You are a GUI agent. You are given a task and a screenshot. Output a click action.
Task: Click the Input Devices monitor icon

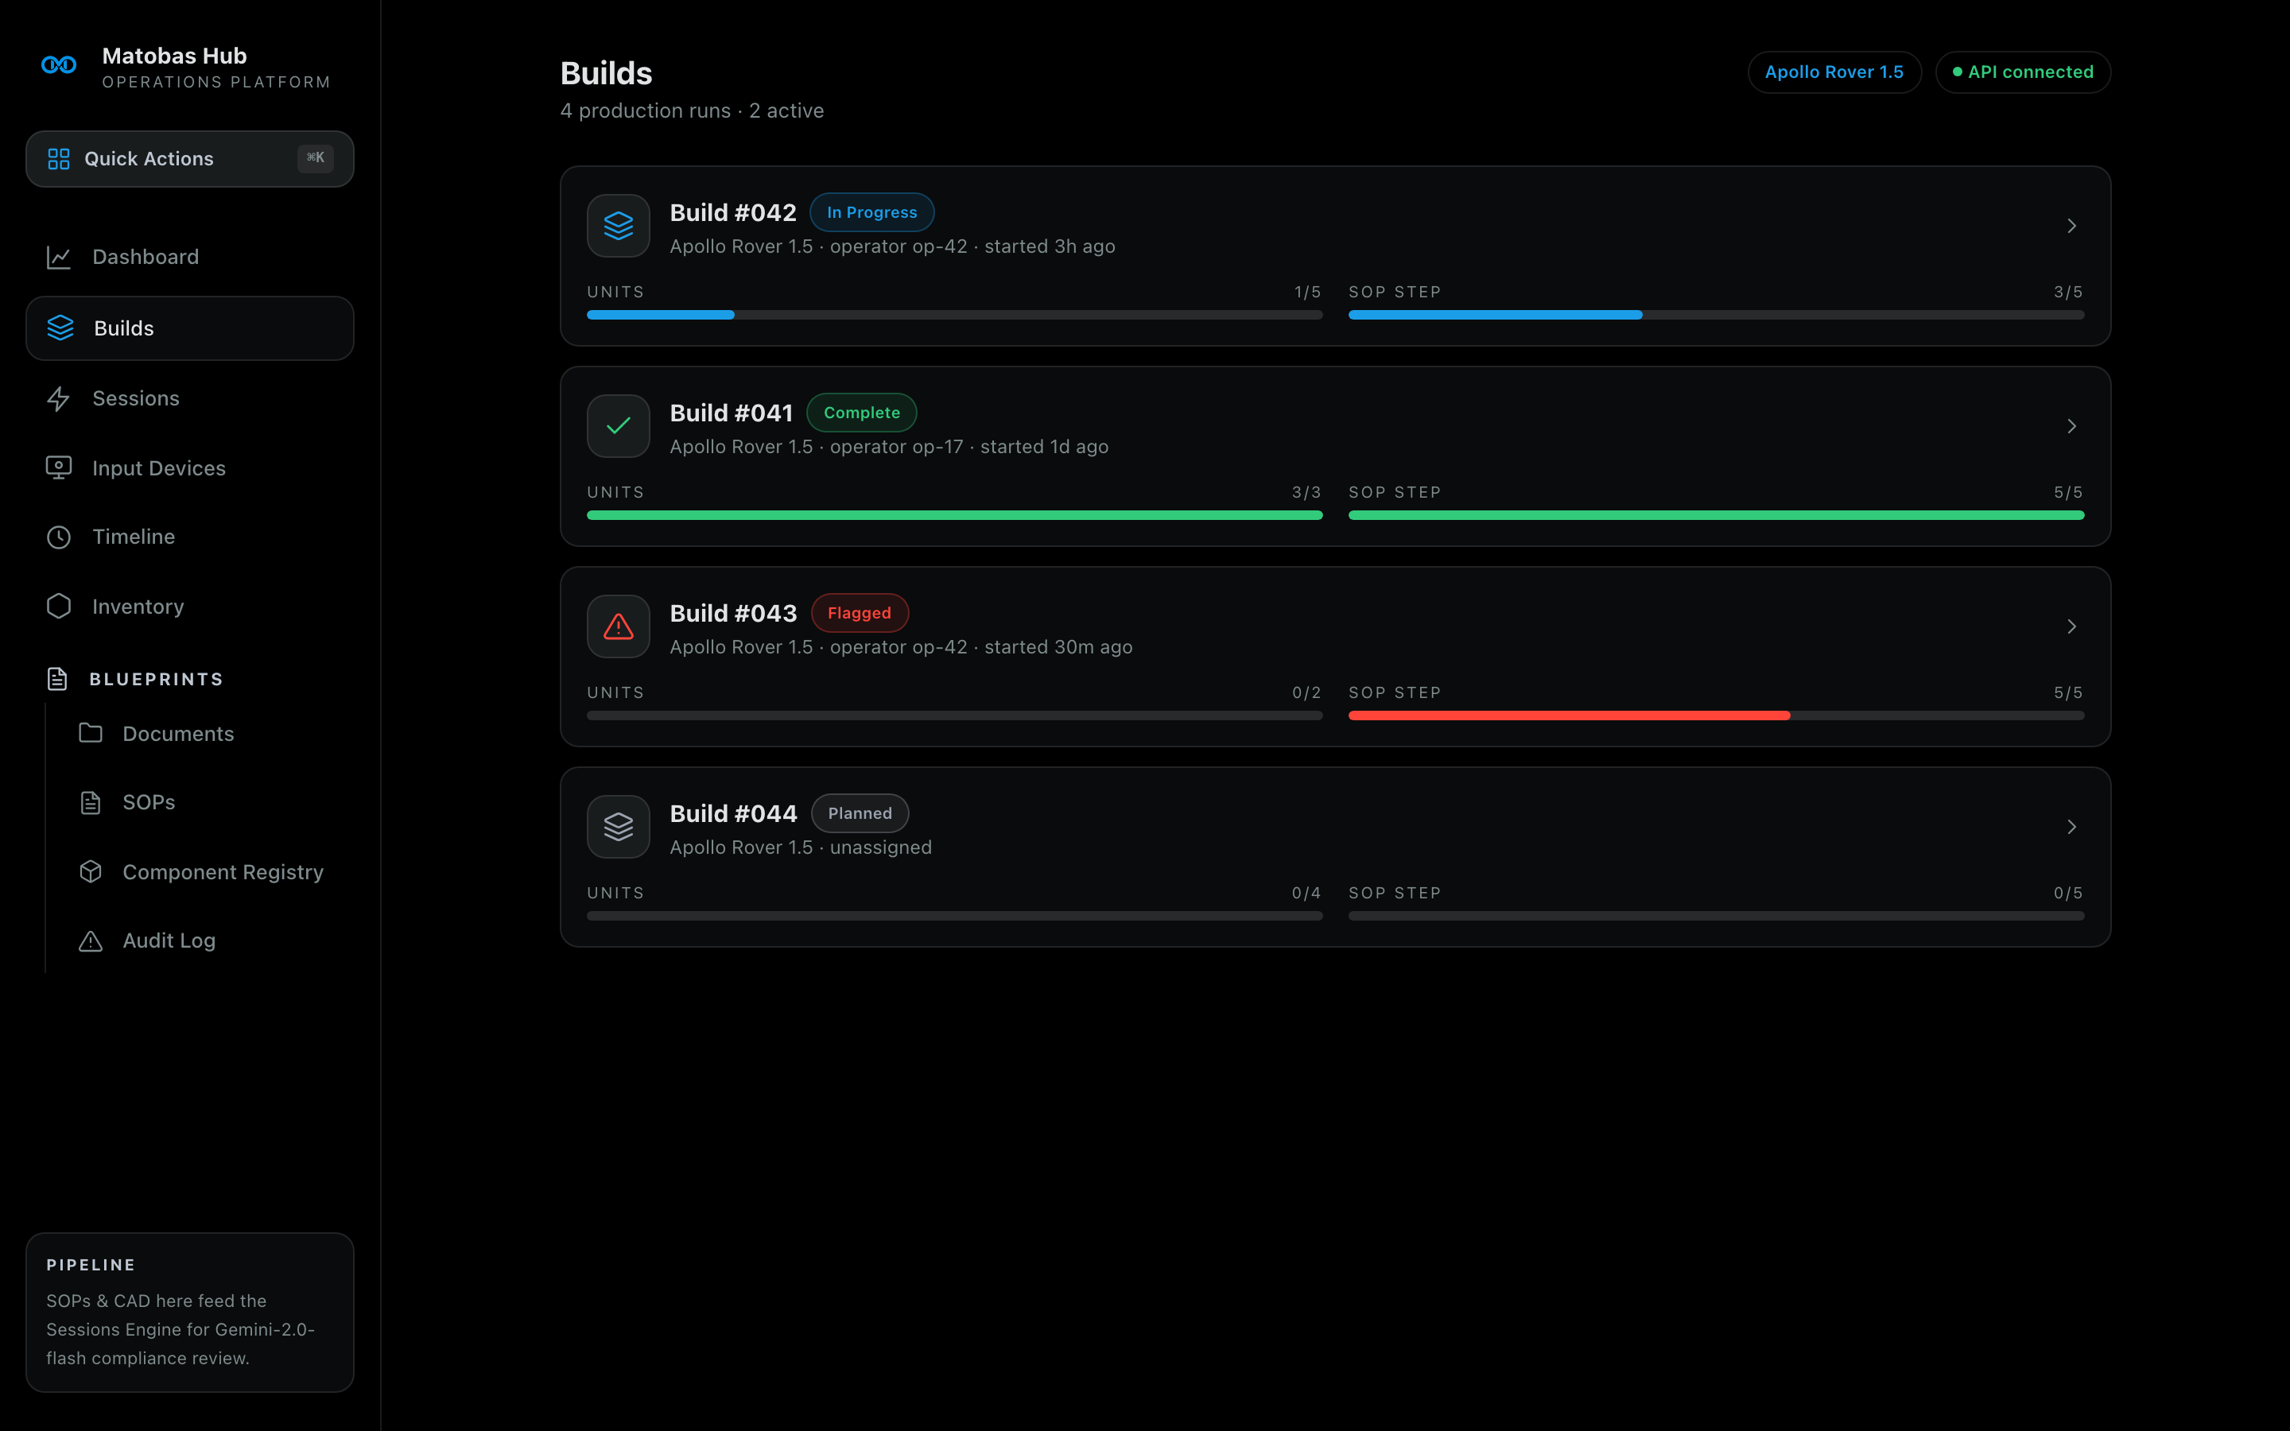pos(59,468)
